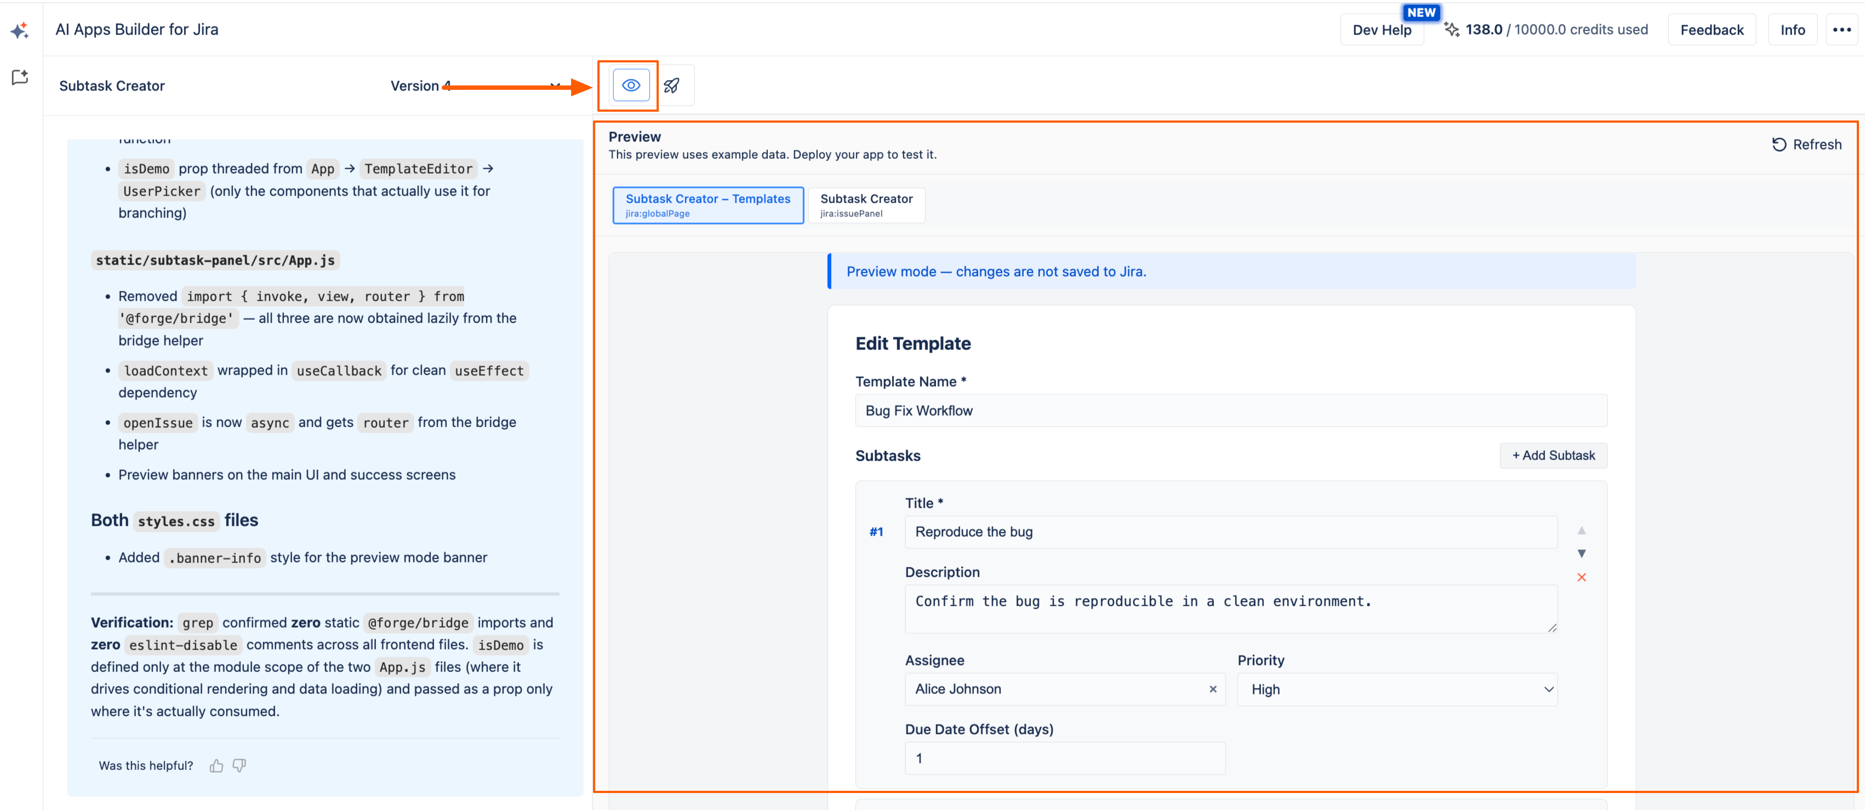
Task: Open Dev Help
Action: click(x=1382, y=30)
